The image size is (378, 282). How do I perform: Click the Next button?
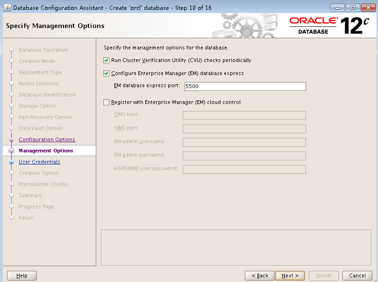coord(290,275)
